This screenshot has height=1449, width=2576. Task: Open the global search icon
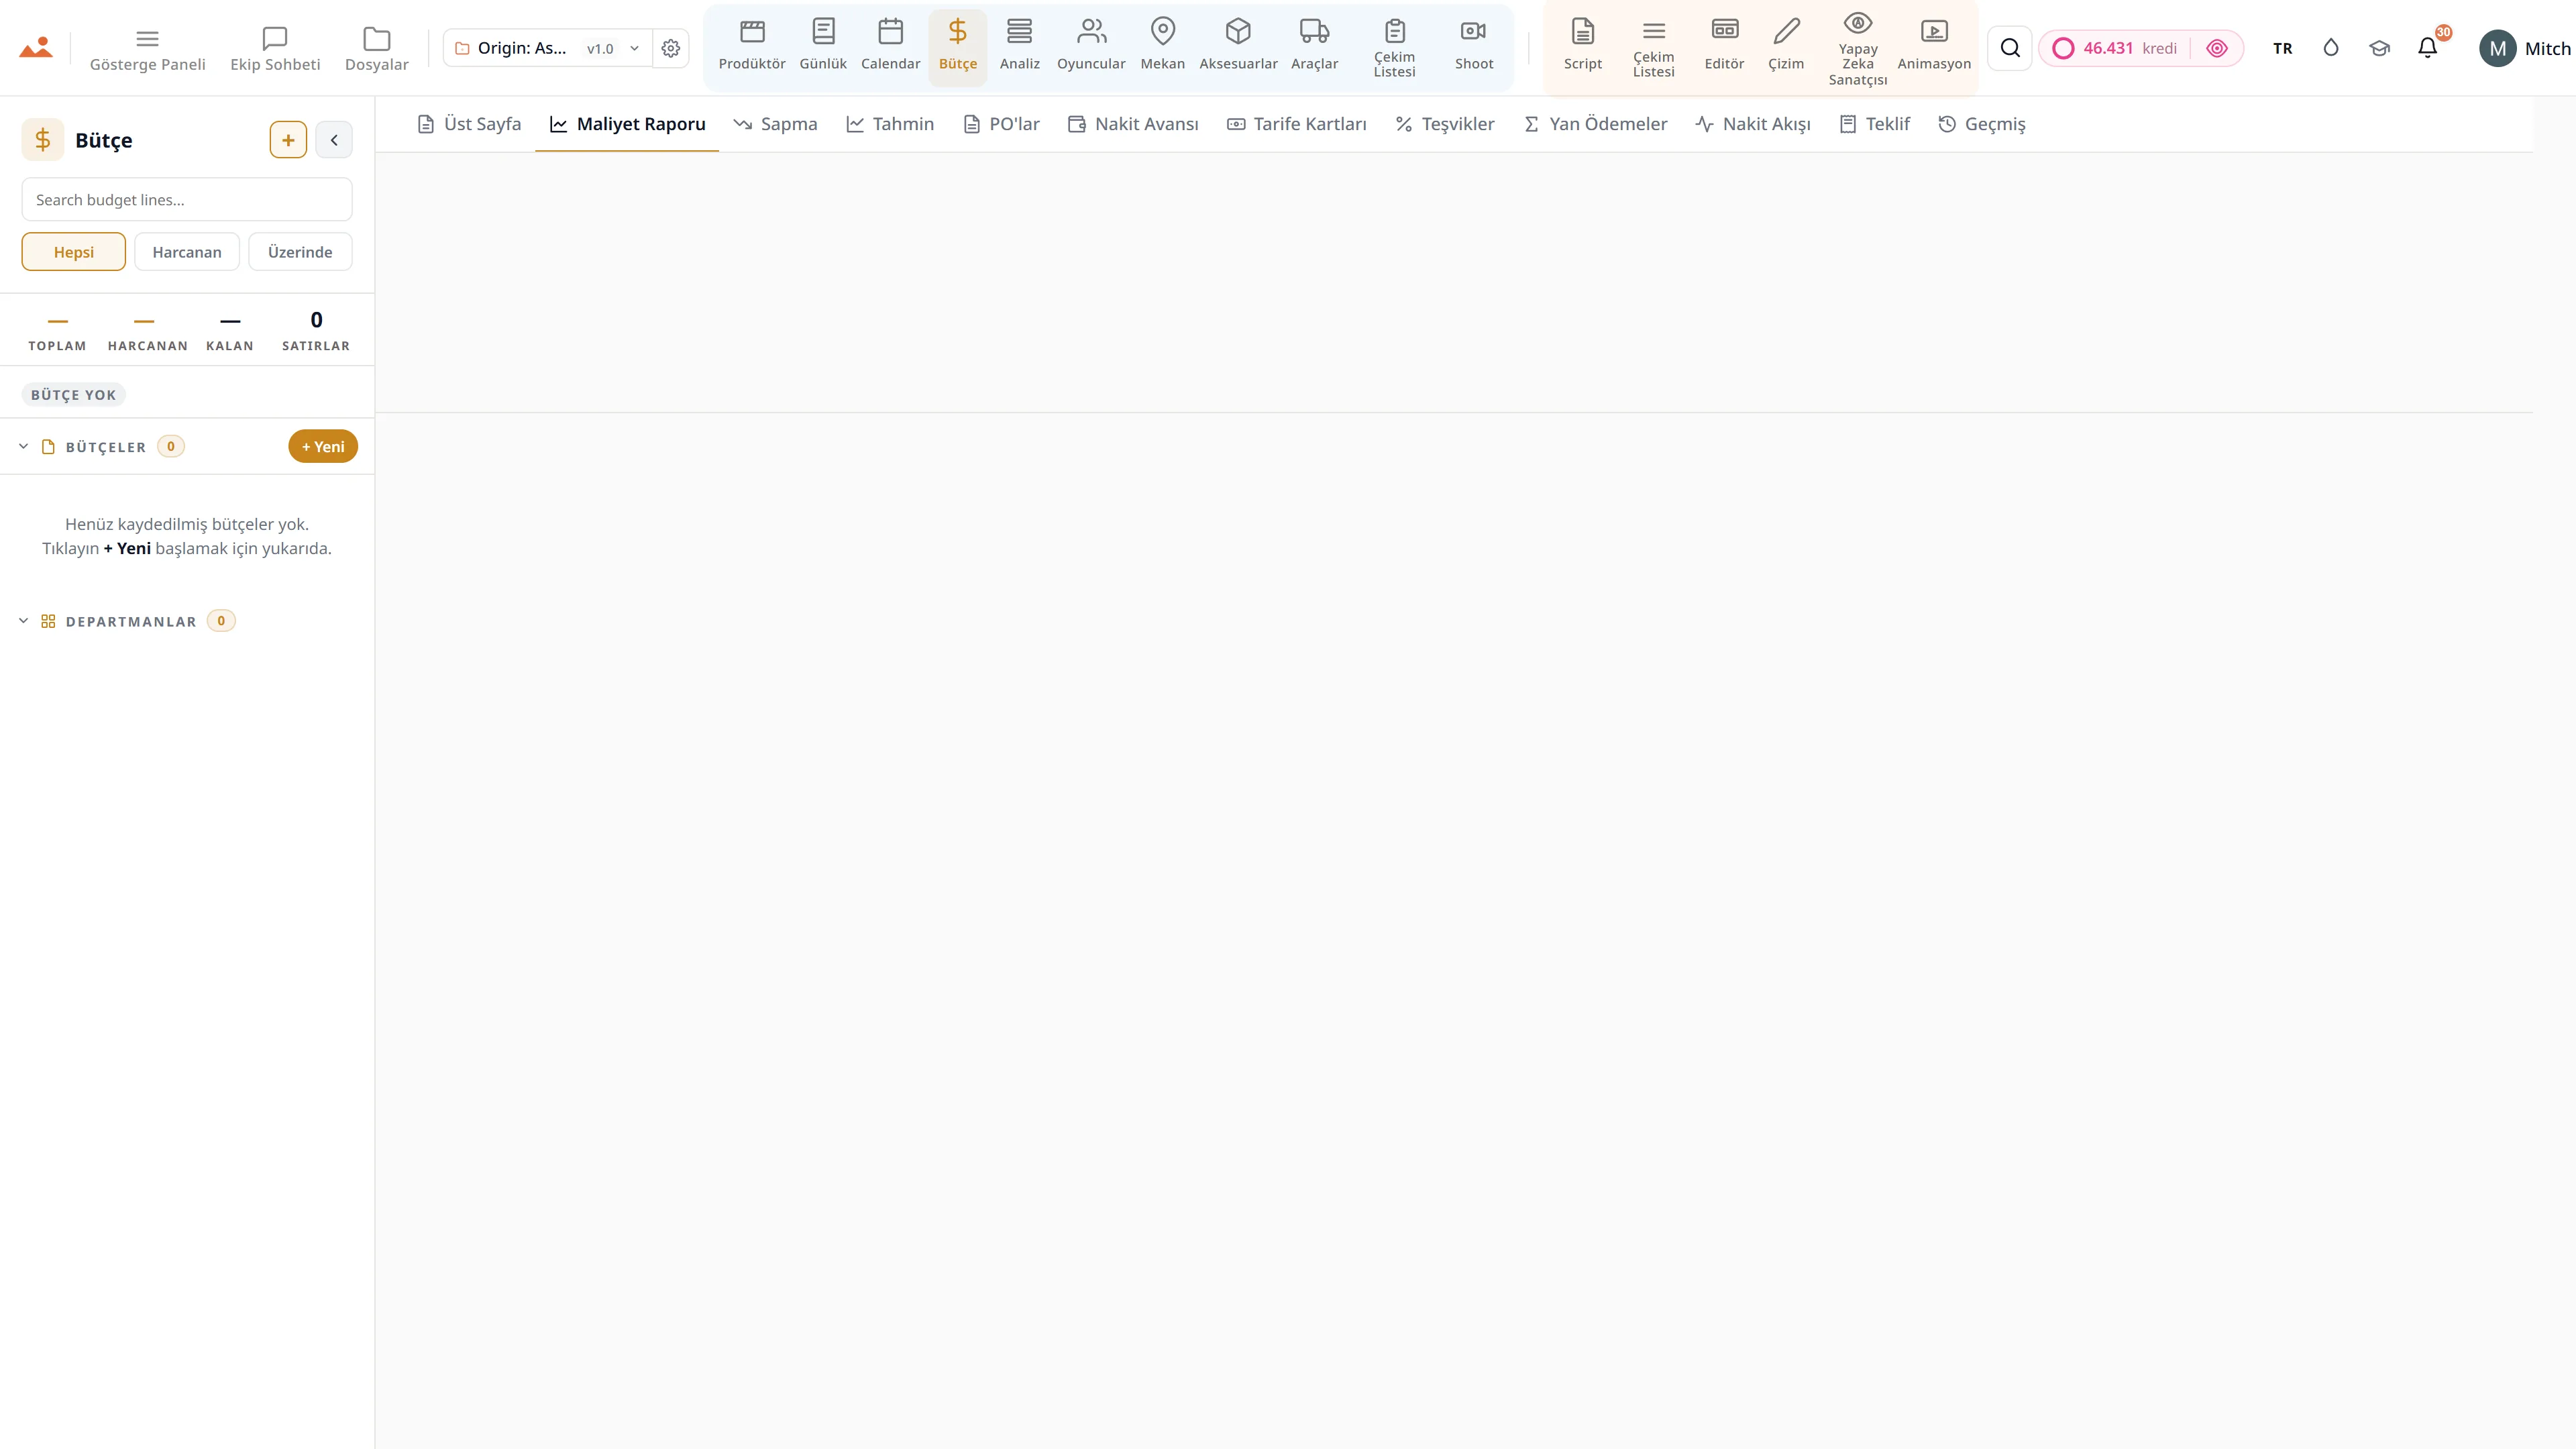pyautogui.click(x=2010, y=48)
